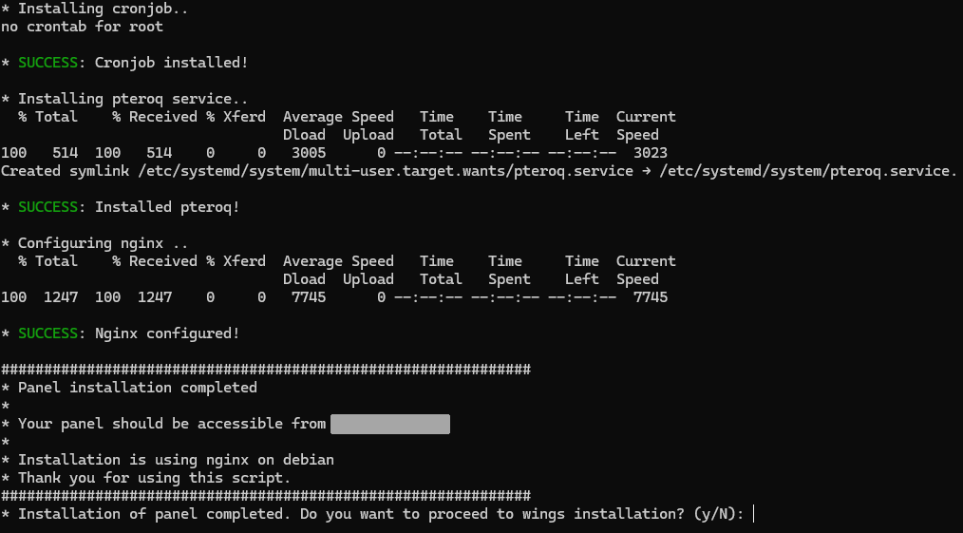Select the "SUCCESS: Installed pteroq!" message
This screenshot has height=533, width=963.
[x=128, y=207]
